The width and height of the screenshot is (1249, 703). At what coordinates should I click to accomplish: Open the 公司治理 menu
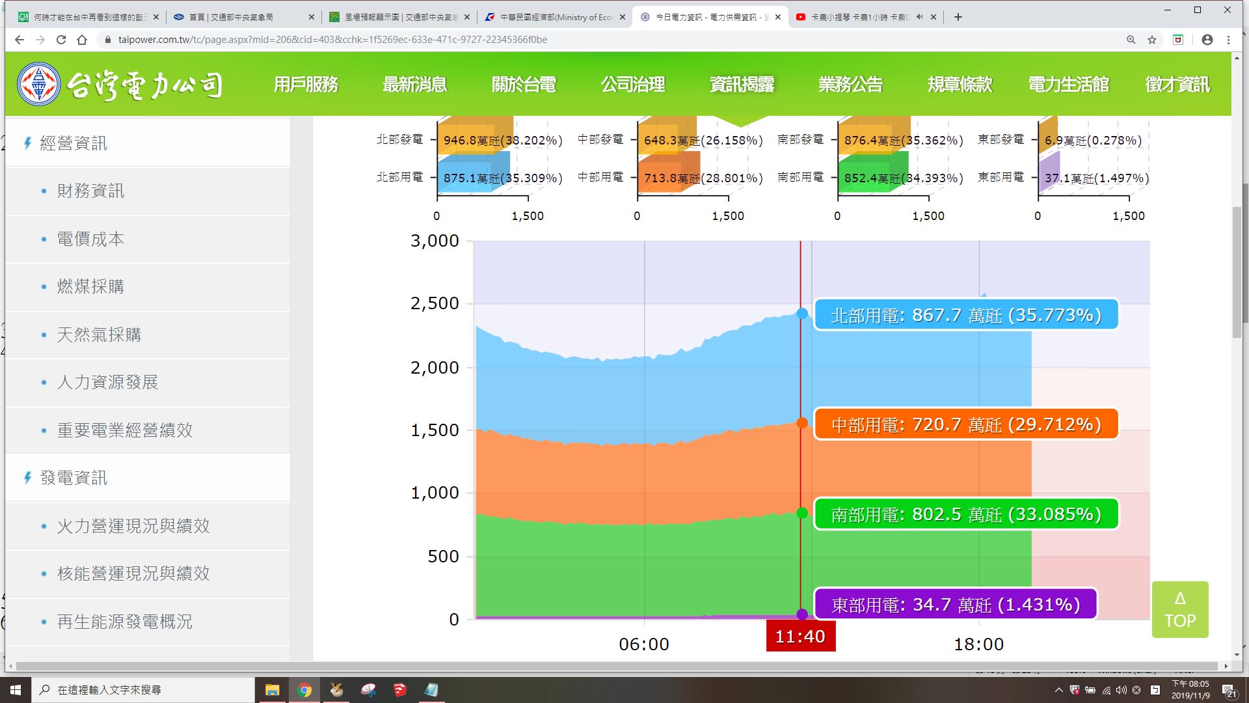point(633,85)
